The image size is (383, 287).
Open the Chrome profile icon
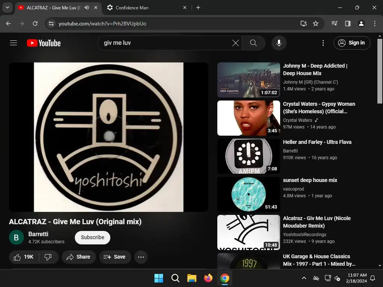pos(361,24)
